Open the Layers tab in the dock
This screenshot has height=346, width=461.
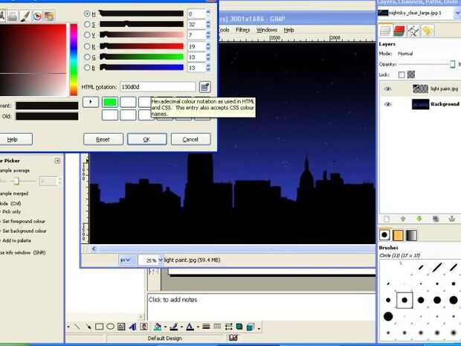385,30
